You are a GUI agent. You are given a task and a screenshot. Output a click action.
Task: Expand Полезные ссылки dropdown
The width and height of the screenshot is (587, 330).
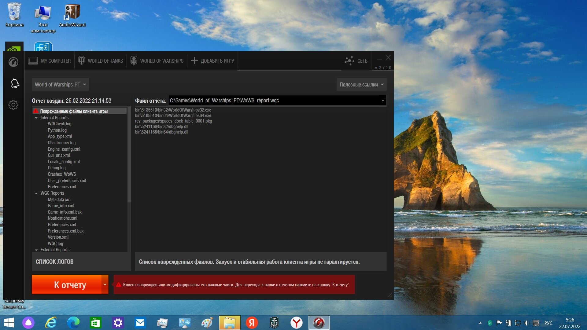pos(361,85)
